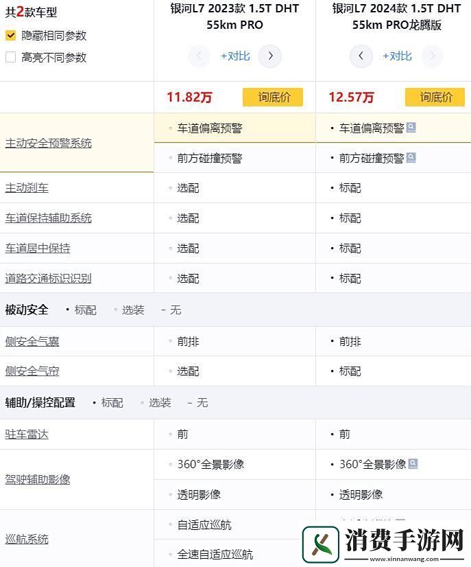Open the 主动安全预警系统 parameter link
The image size is (471, 567).
[x=49, y=143]
